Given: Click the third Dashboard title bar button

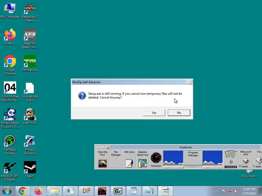Looking at the screenshot, I should coord(107,148).
